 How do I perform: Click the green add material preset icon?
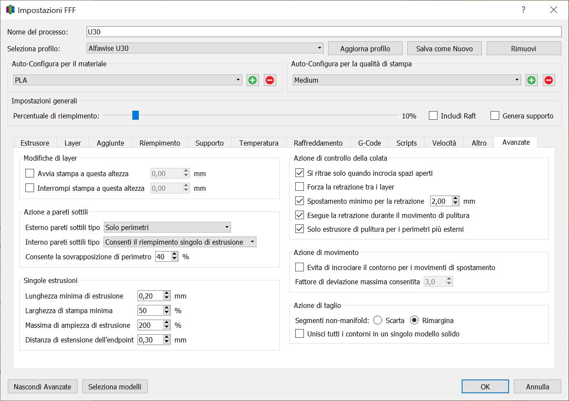click(x=253, y=80)
